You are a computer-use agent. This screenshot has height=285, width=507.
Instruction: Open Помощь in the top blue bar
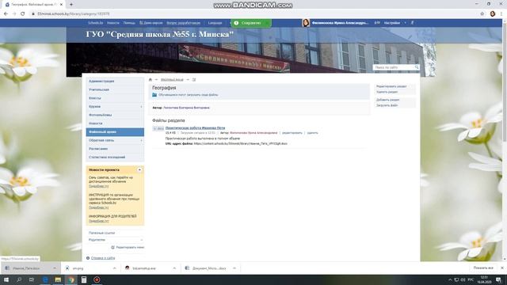coord(129,23)
